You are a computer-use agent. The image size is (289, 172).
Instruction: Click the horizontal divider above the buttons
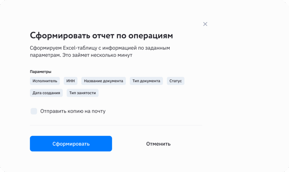(116, 125)
